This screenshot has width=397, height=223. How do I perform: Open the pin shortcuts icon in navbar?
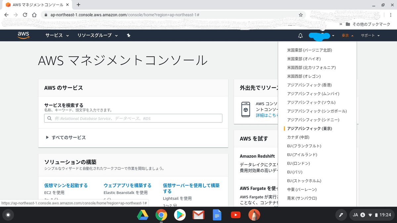pos(128,35)
